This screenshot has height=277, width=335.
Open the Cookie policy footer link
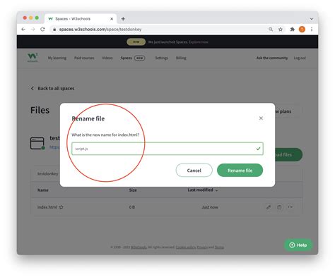(186, 247)
